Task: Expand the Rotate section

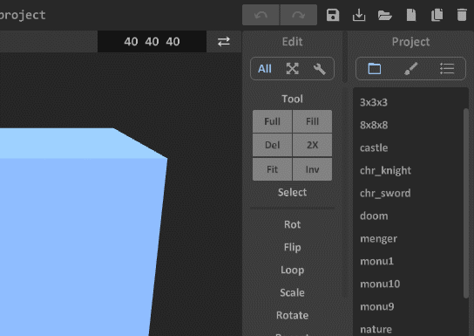Action: (292, 315)
